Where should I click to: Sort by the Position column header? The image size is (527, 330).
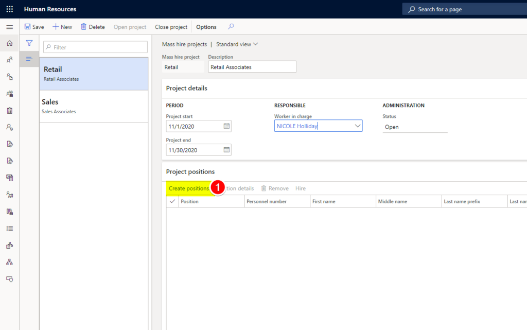point(212,201)
